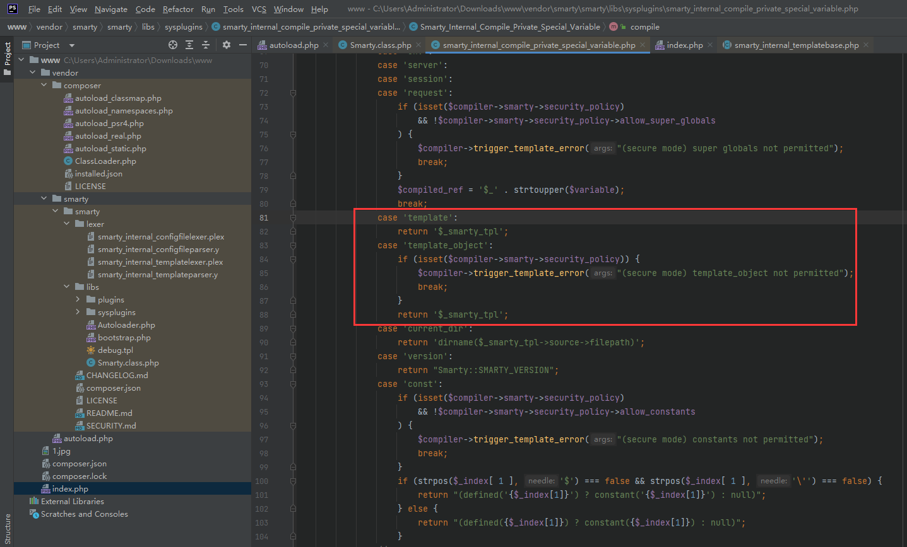Click the collapse all icon in Project toolbar

tap(205, 45)
